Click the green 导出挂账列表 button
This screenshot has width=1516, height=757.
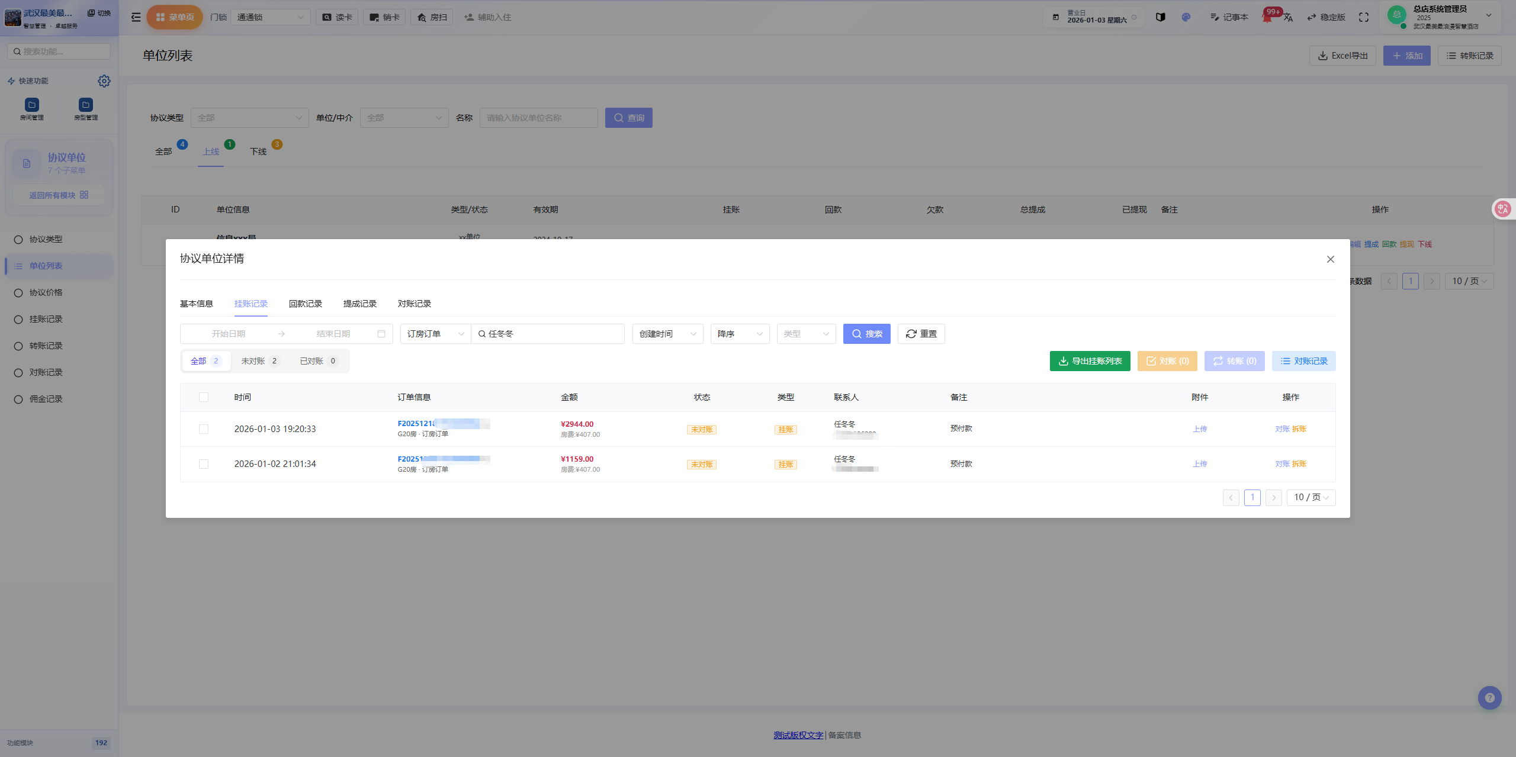[x=1090, y=361]
